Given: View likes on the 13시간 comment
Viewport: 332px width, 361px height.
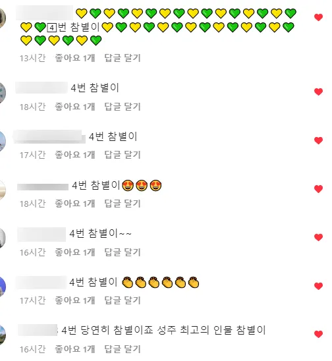Looking at the screenshot, I should pos(75,58).
